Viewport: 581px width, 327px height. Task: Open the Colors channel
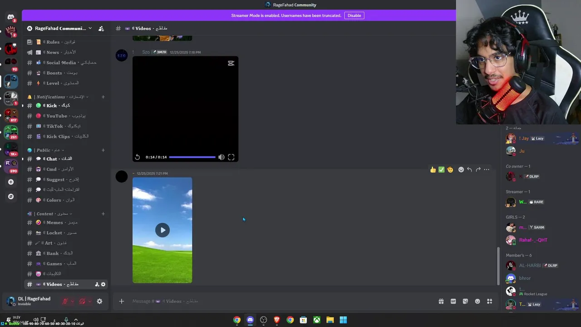tap(66, 200)
